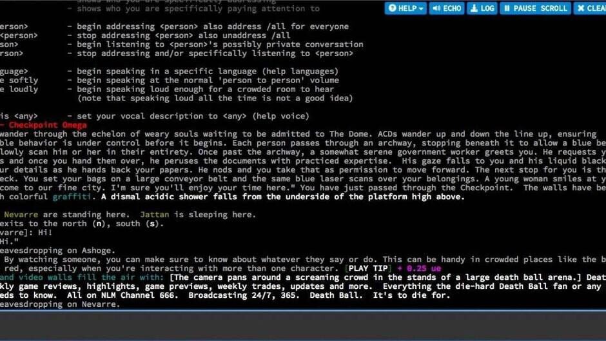The image size is (606, 341).
Task: Click the magenta '+ 0.25 ue' reward text
Action: click(x=423, y=268)
